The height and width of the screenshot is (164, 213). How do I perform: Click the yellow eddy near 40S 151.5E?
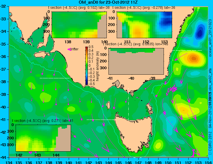pyautogui.click(x=183, y=110)
